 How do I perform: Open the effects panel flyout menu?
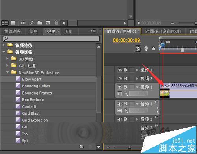(93, 31)
